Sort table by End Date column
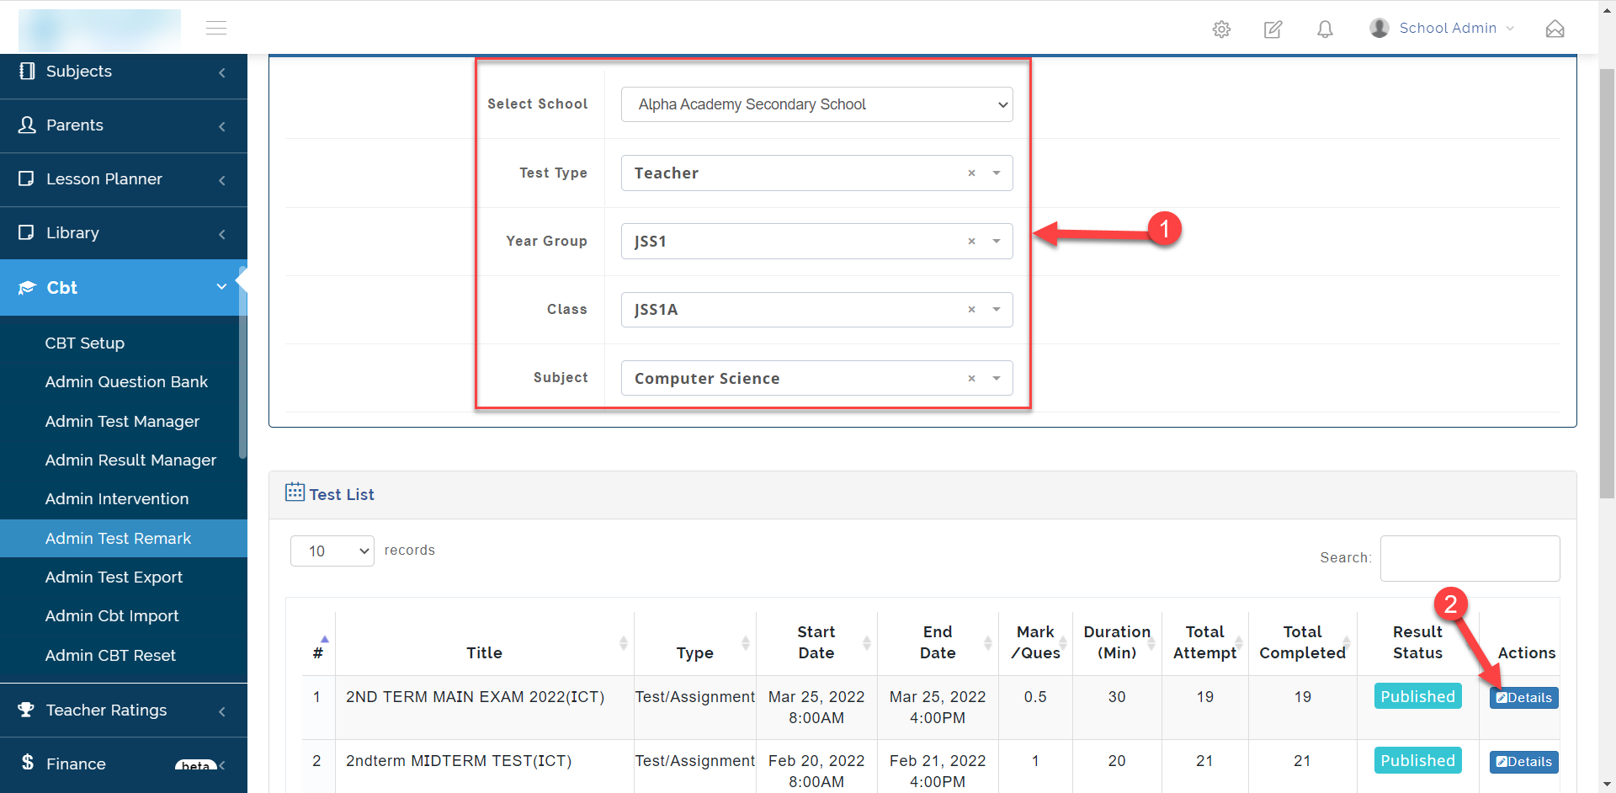Viewport: 1616px width, 793px height. (988, 643)
